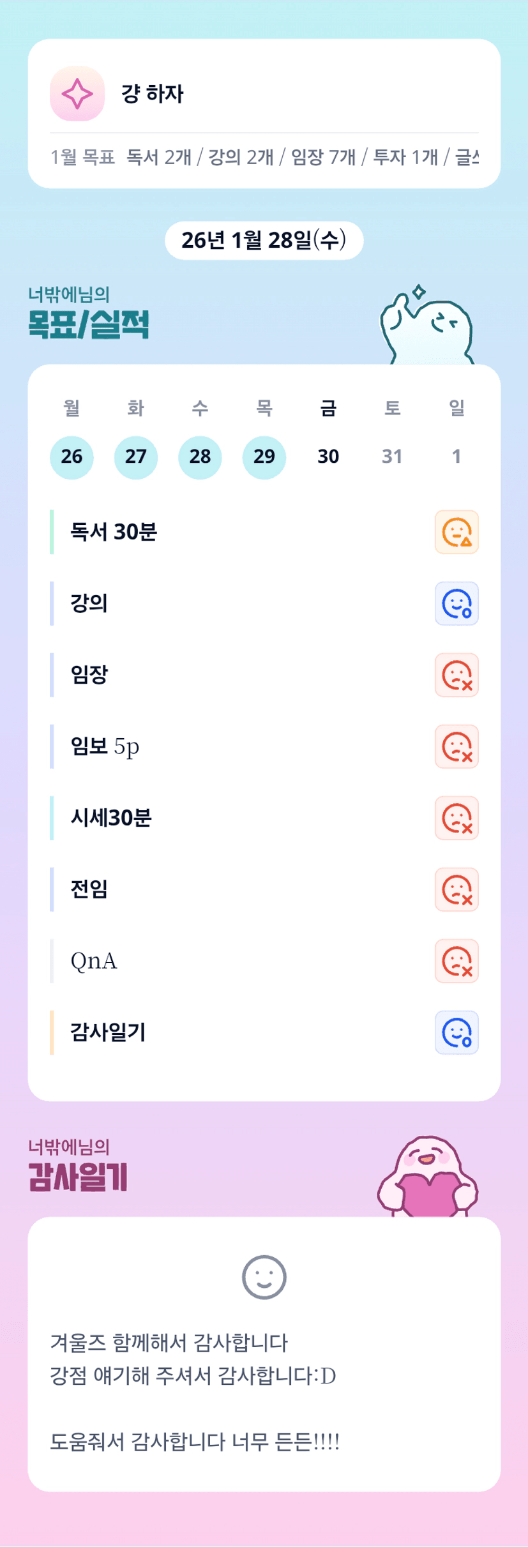Click red sad face icon for 전임
Viewport: 528px width, 1547px height.
coord(456,889)
